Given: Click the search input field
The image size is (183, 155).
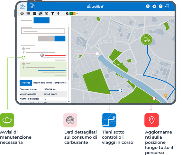Looking at the screenshot, I should pos(43,31).
